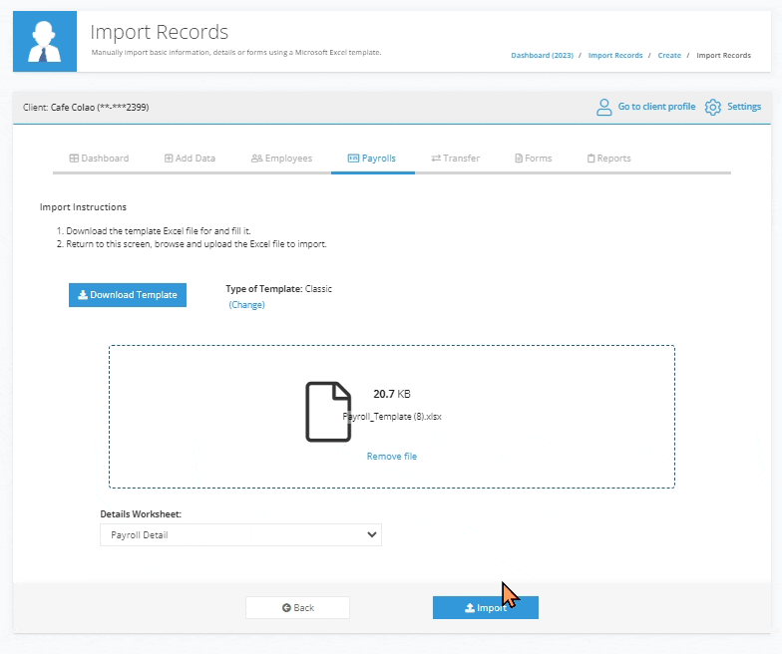782x654 pixels.
Task: Click the Type of Template: Classic text
Action: 279,289
